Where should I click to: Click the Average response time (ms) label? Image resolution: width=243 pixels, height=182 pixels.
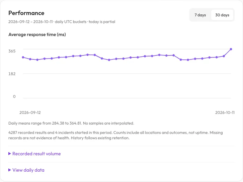[37, 34]
